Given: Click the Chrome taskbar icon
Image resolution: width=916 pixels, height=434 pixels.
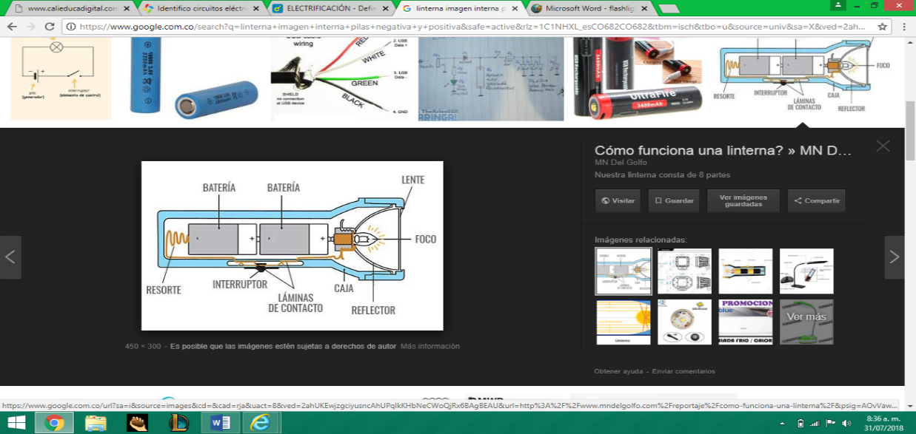Looking at the screenshot, I should click(53, 423).
